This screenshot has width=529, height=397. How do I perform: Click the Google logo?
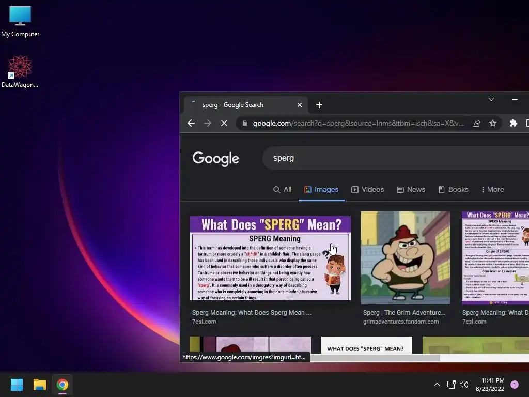[x=216, y=158]
